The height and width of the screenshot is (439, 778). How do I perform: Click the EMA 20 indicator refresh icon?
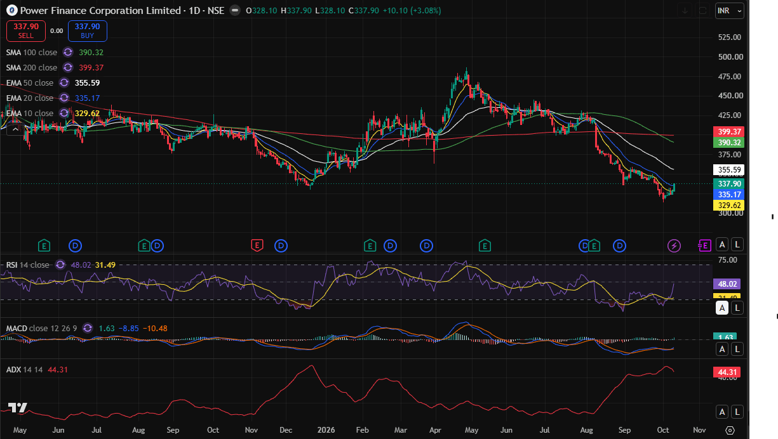[64, 98]
